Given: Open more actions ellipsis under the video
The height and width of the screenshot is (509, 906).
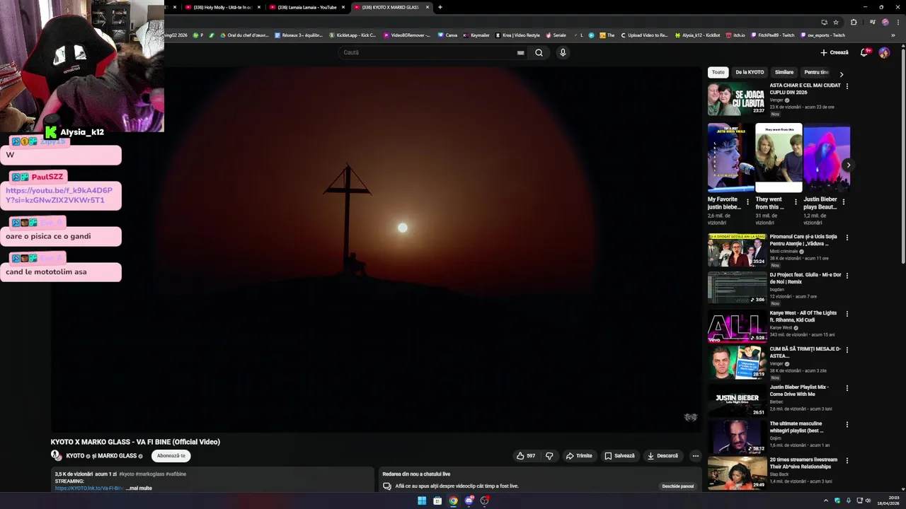Looking at the screenshot, I should pos(695,456).
